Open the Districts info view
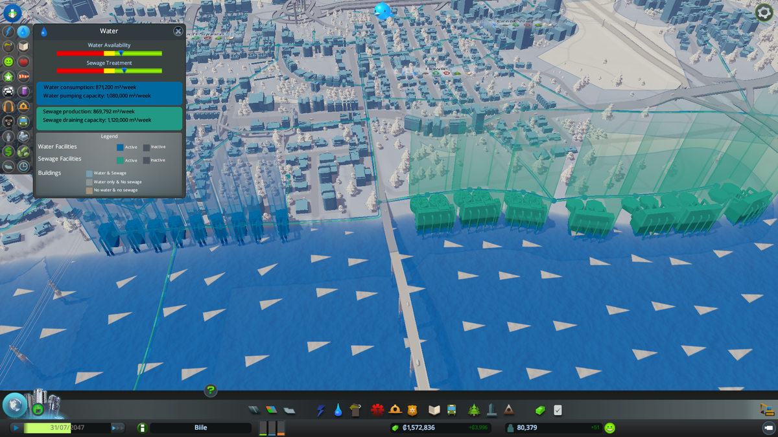Screen dimensions: 778x437 pyautogui.click(x=8, y=166)
